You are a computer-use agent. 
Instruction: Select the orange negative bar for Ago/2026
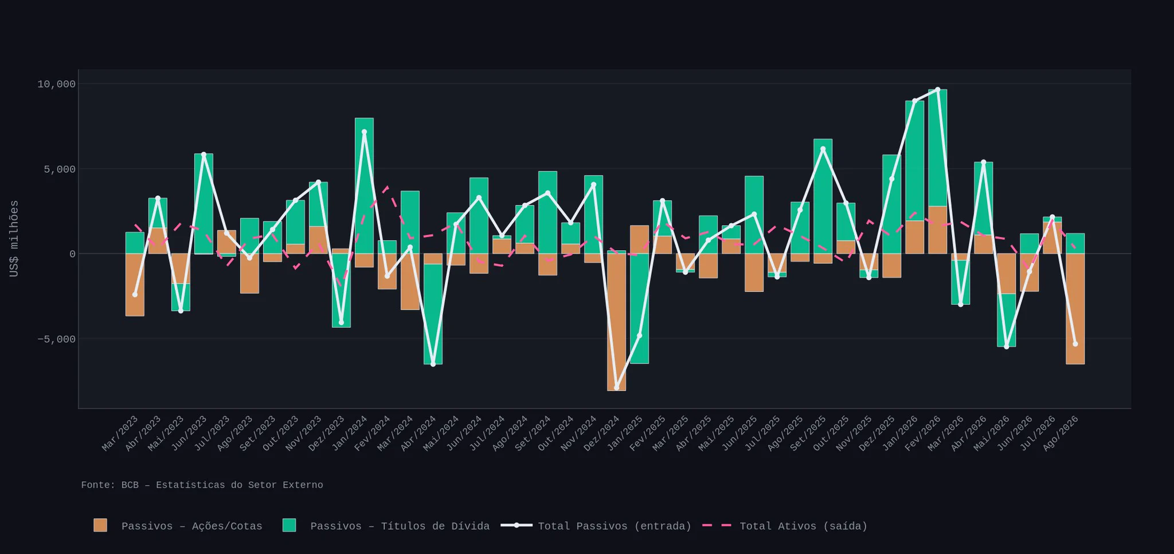[x=1075, y=308]
